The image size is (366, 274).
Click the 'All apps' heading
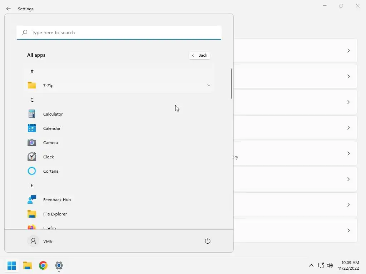[x=36, y=55]
